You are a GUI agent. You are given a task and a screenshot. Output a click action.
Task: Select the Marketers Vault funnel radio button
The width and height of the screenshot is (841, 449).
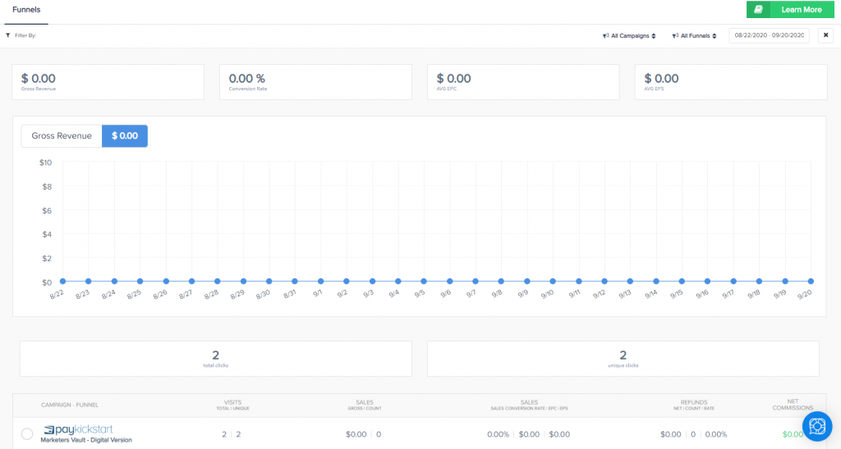27,433
